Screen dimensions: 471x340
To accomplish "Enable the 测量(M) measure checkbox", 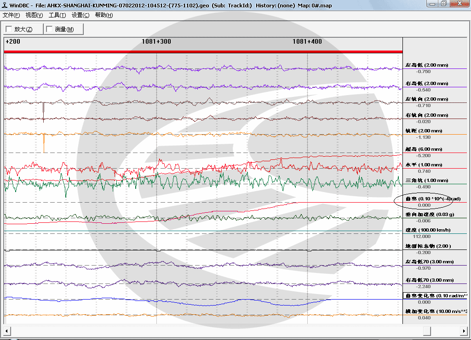I will (x=50, y=29).
